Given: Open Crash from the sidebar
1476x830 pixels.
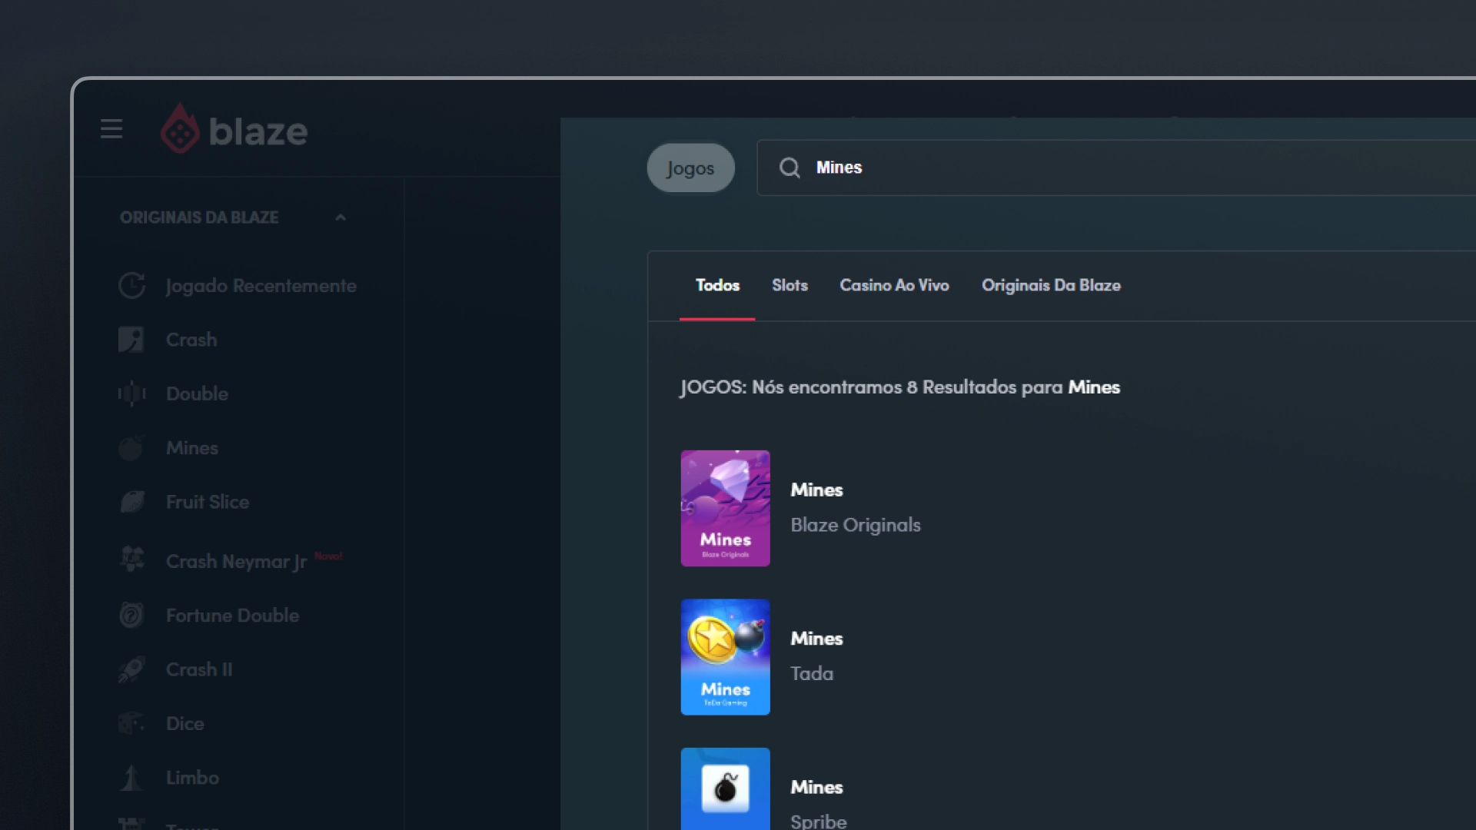Looking at the screenshot, I should pos(191,340).
